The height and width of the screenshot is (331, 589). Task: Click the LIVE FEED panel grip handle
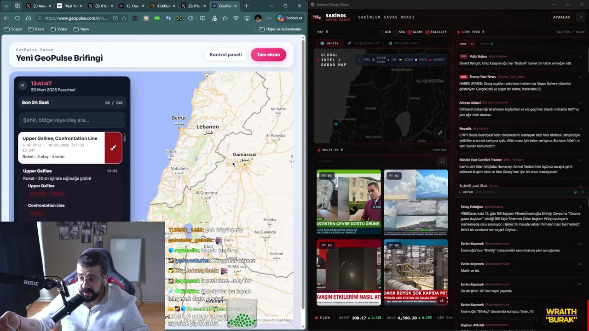tap(483, 32)
